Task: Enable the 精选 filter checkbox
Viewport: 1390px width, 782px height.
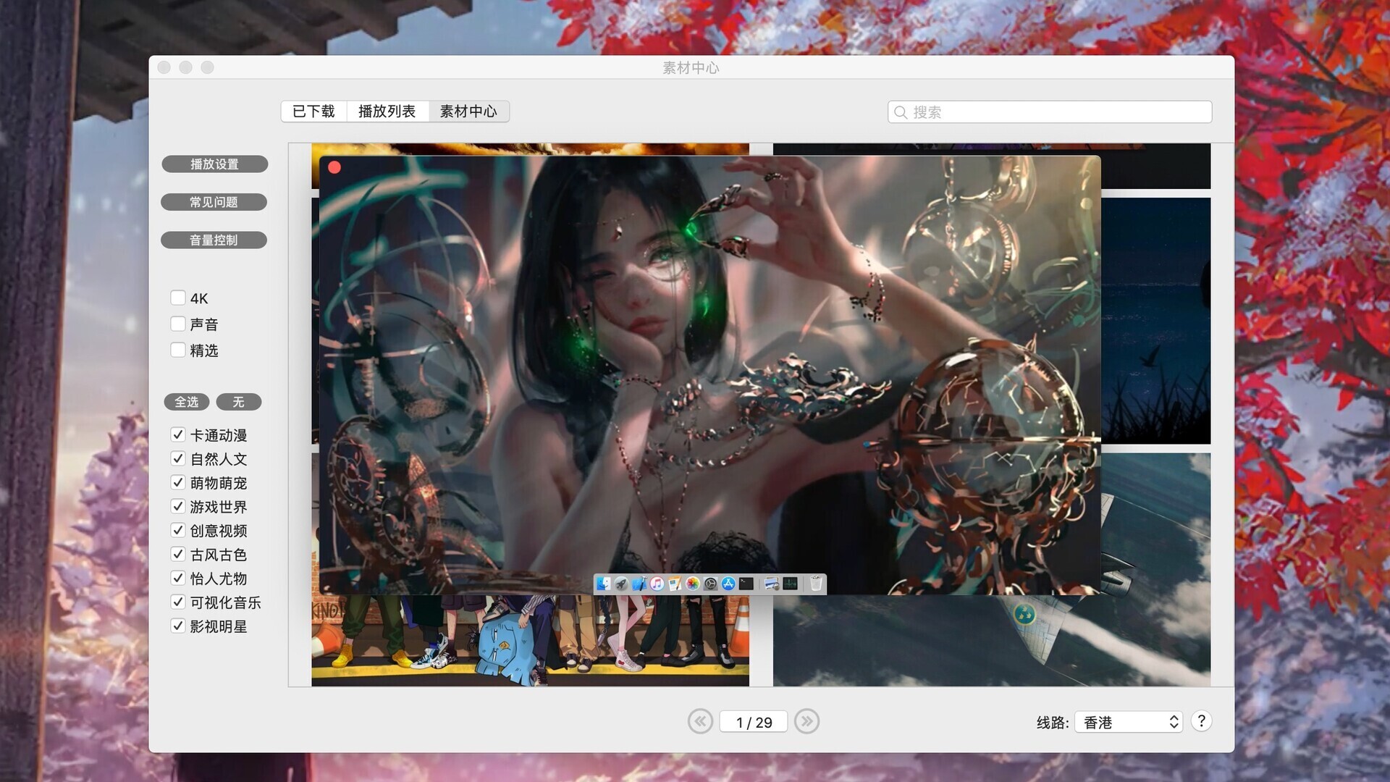Action: (x=178, y=350)
